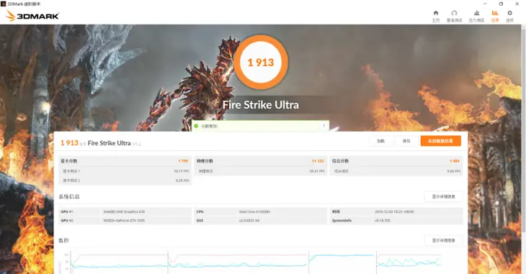Expand details in Monitoring (监控) section
The image size is (526, 274).
click(443, 240)
